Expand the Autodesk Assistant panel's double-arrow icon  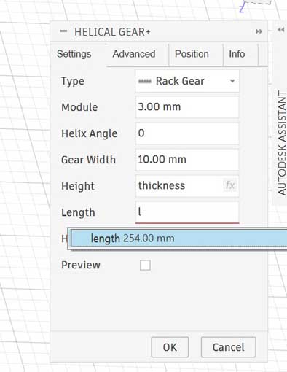(281, 30)
